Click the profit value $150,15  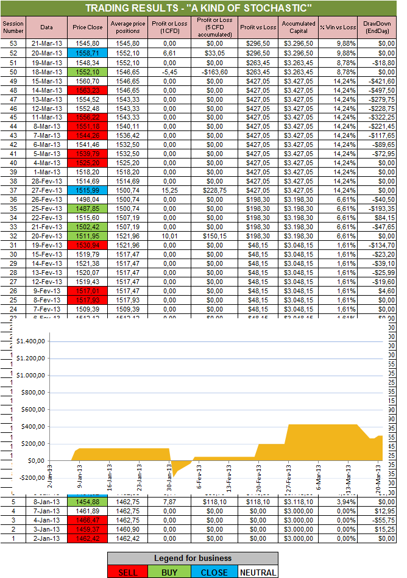click(x=214, y=236)
